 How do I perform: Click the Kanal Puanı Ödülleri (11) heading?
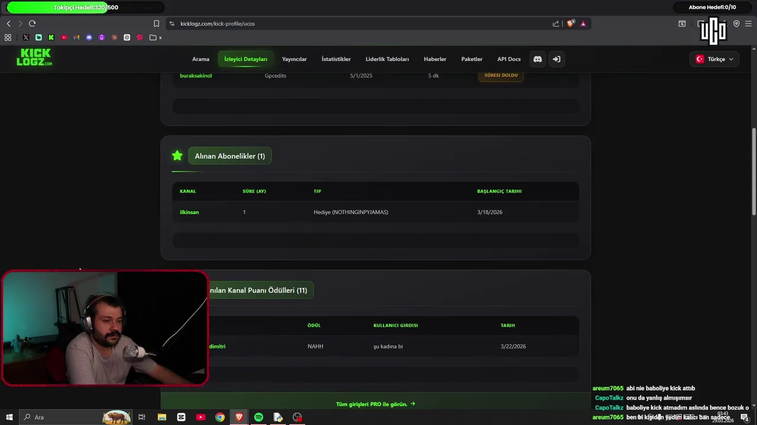261,290
